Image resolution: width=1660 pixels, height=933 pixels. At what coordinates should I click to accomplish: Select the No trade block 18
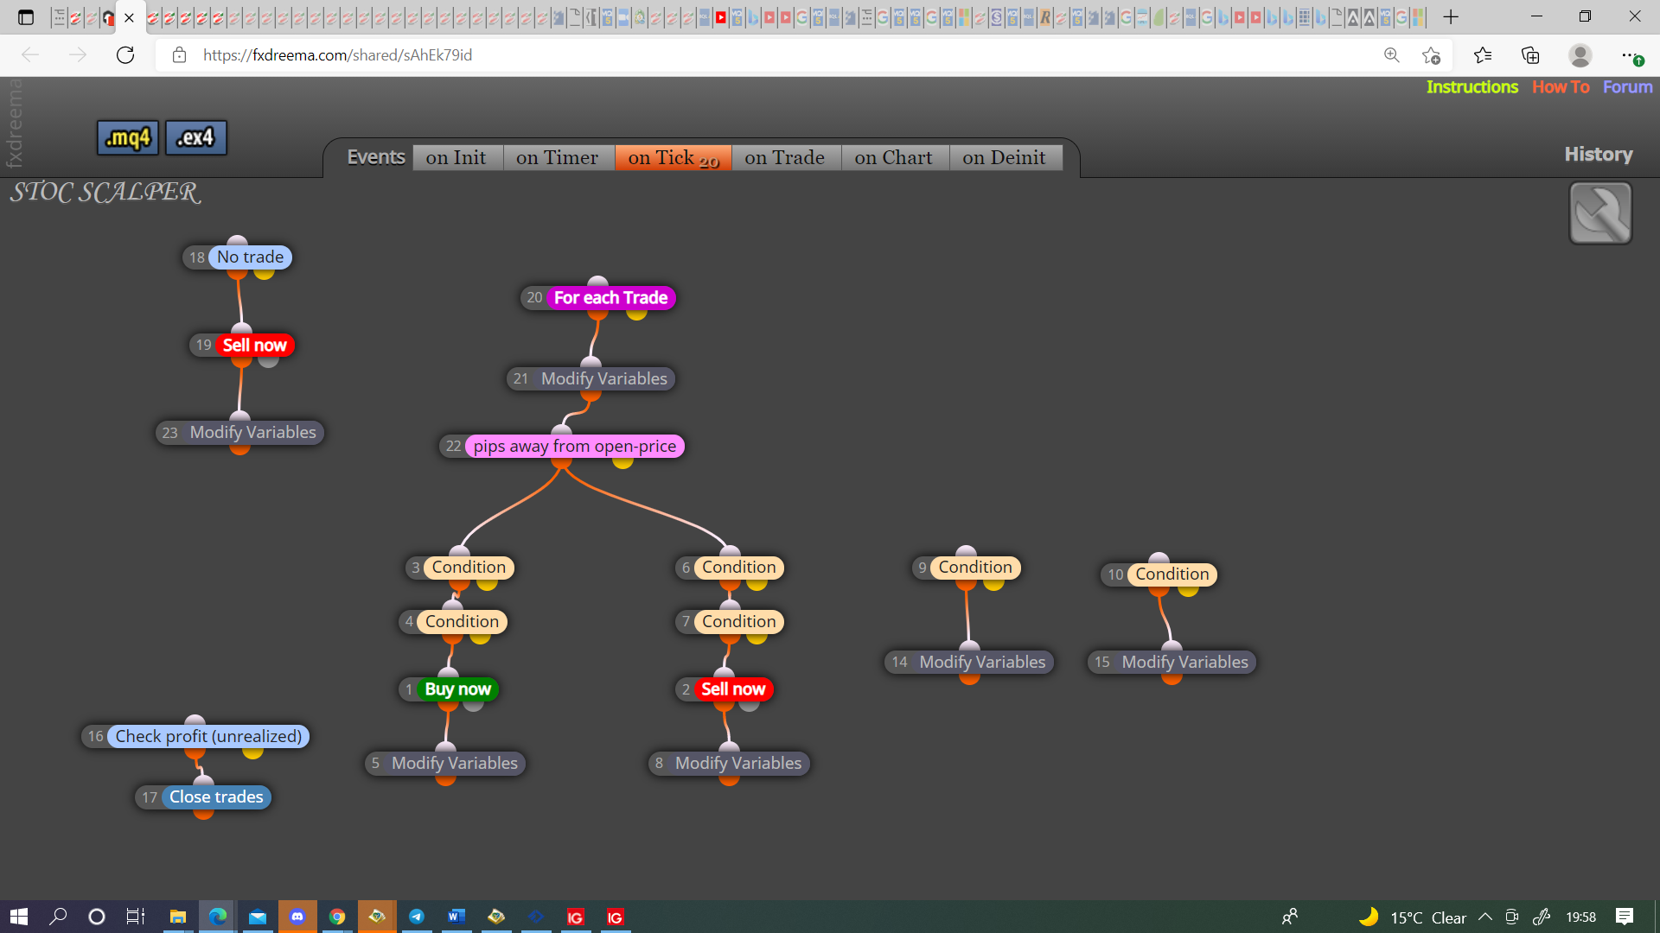point(238,257)
